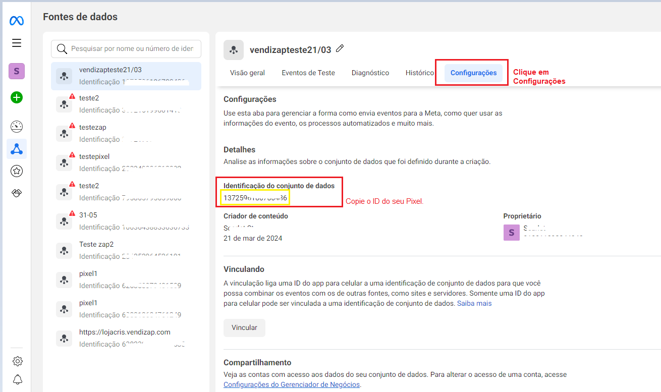Follow the Saiba mais link
Viewport: 661px width, 392px height.
click(x=474, y=303)
